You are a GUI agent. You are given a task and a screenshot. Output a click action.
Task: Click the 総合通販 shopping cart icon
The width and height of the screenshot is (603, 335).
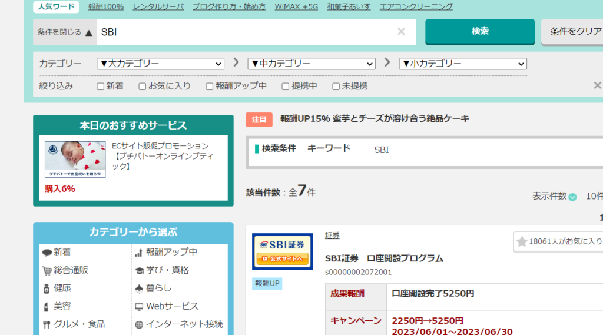tap(47, 271)
